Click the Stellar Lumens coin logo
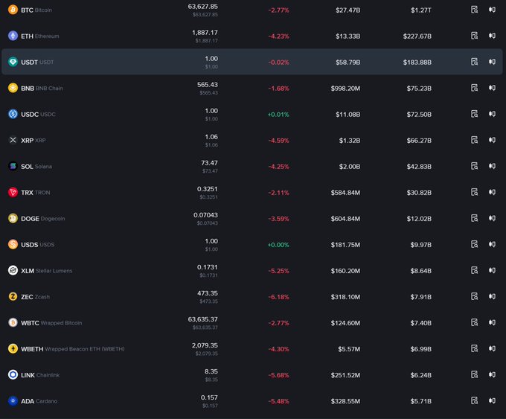The image size is (506, 419). click(x=13, y=270)
